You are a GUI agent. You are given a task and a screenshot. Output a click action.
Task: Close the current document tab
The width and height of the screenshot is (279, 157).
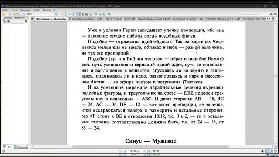tap(276, 18)
